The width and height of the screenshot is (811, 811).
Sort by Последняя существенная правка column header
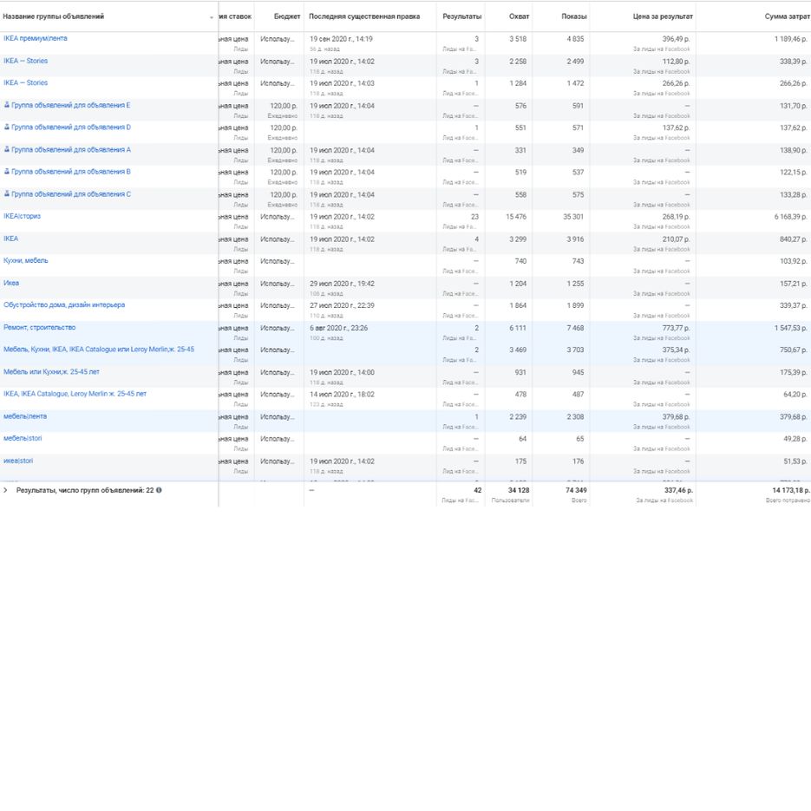point(364,16)
